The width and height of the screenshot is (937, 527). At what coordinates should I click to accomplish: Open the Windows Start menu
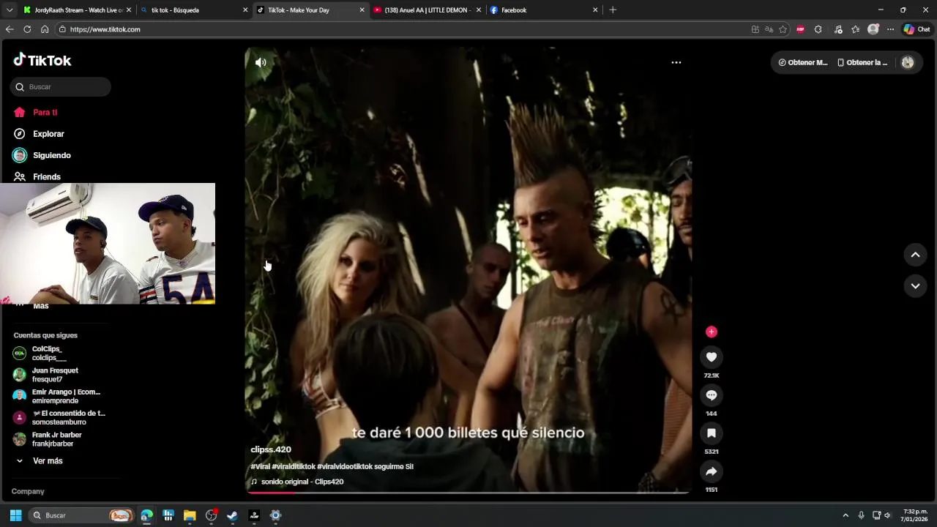coord(15,515)
